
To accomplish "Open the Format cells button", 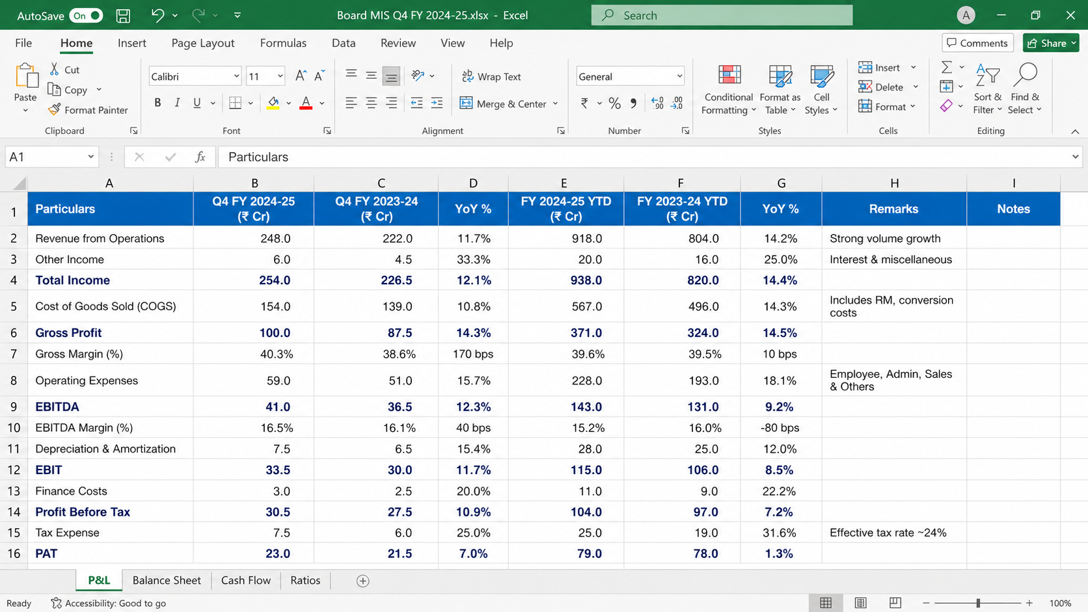I will click(887, 107).
